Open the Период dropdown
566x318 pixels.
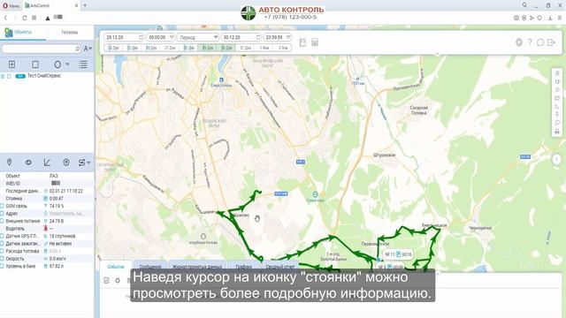(198, 37)
